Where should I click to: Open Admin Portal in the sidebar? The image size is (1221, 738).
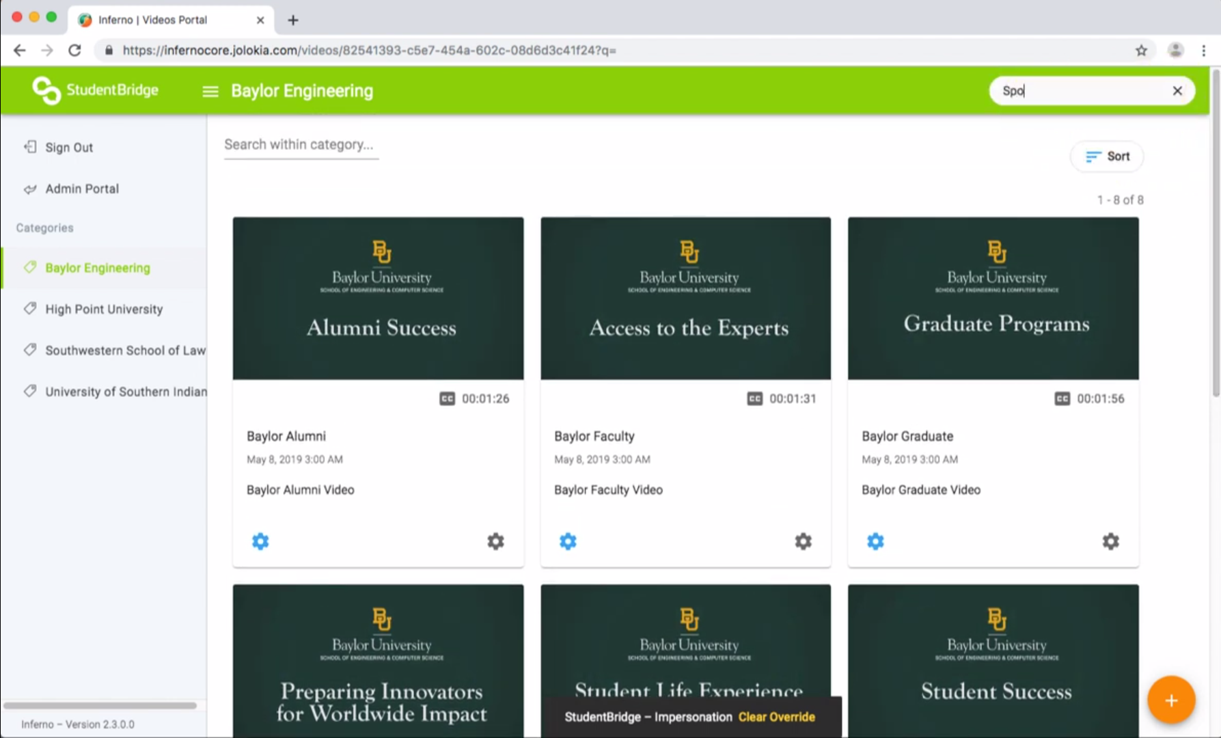82,189
